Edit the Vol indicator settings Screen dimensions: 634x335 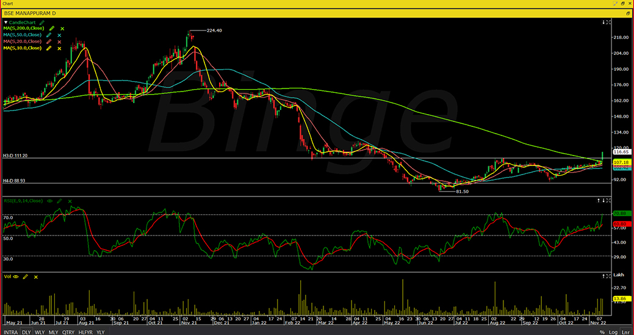coord(26,277)
